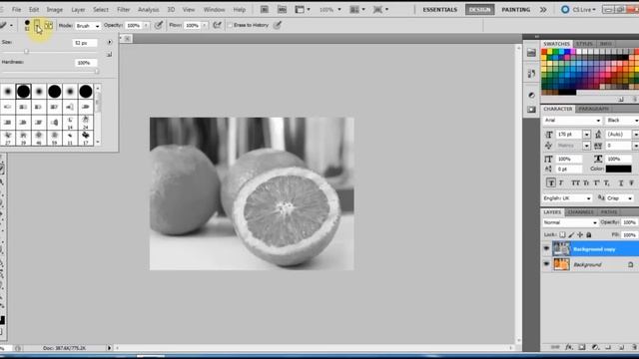
Task: Adjust the brush Hardness slider handle
Action: [x=97, y=71]
